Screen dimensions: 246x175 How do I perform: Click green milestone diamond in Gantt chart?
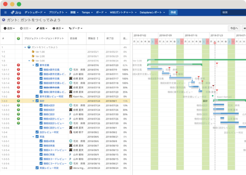213,96
